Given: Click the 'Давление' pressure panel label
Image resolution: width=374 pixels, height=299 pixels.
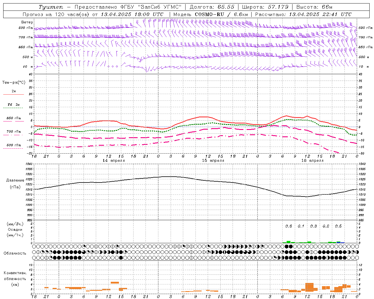Looking at the screenshot, I should tap(15, 180).
